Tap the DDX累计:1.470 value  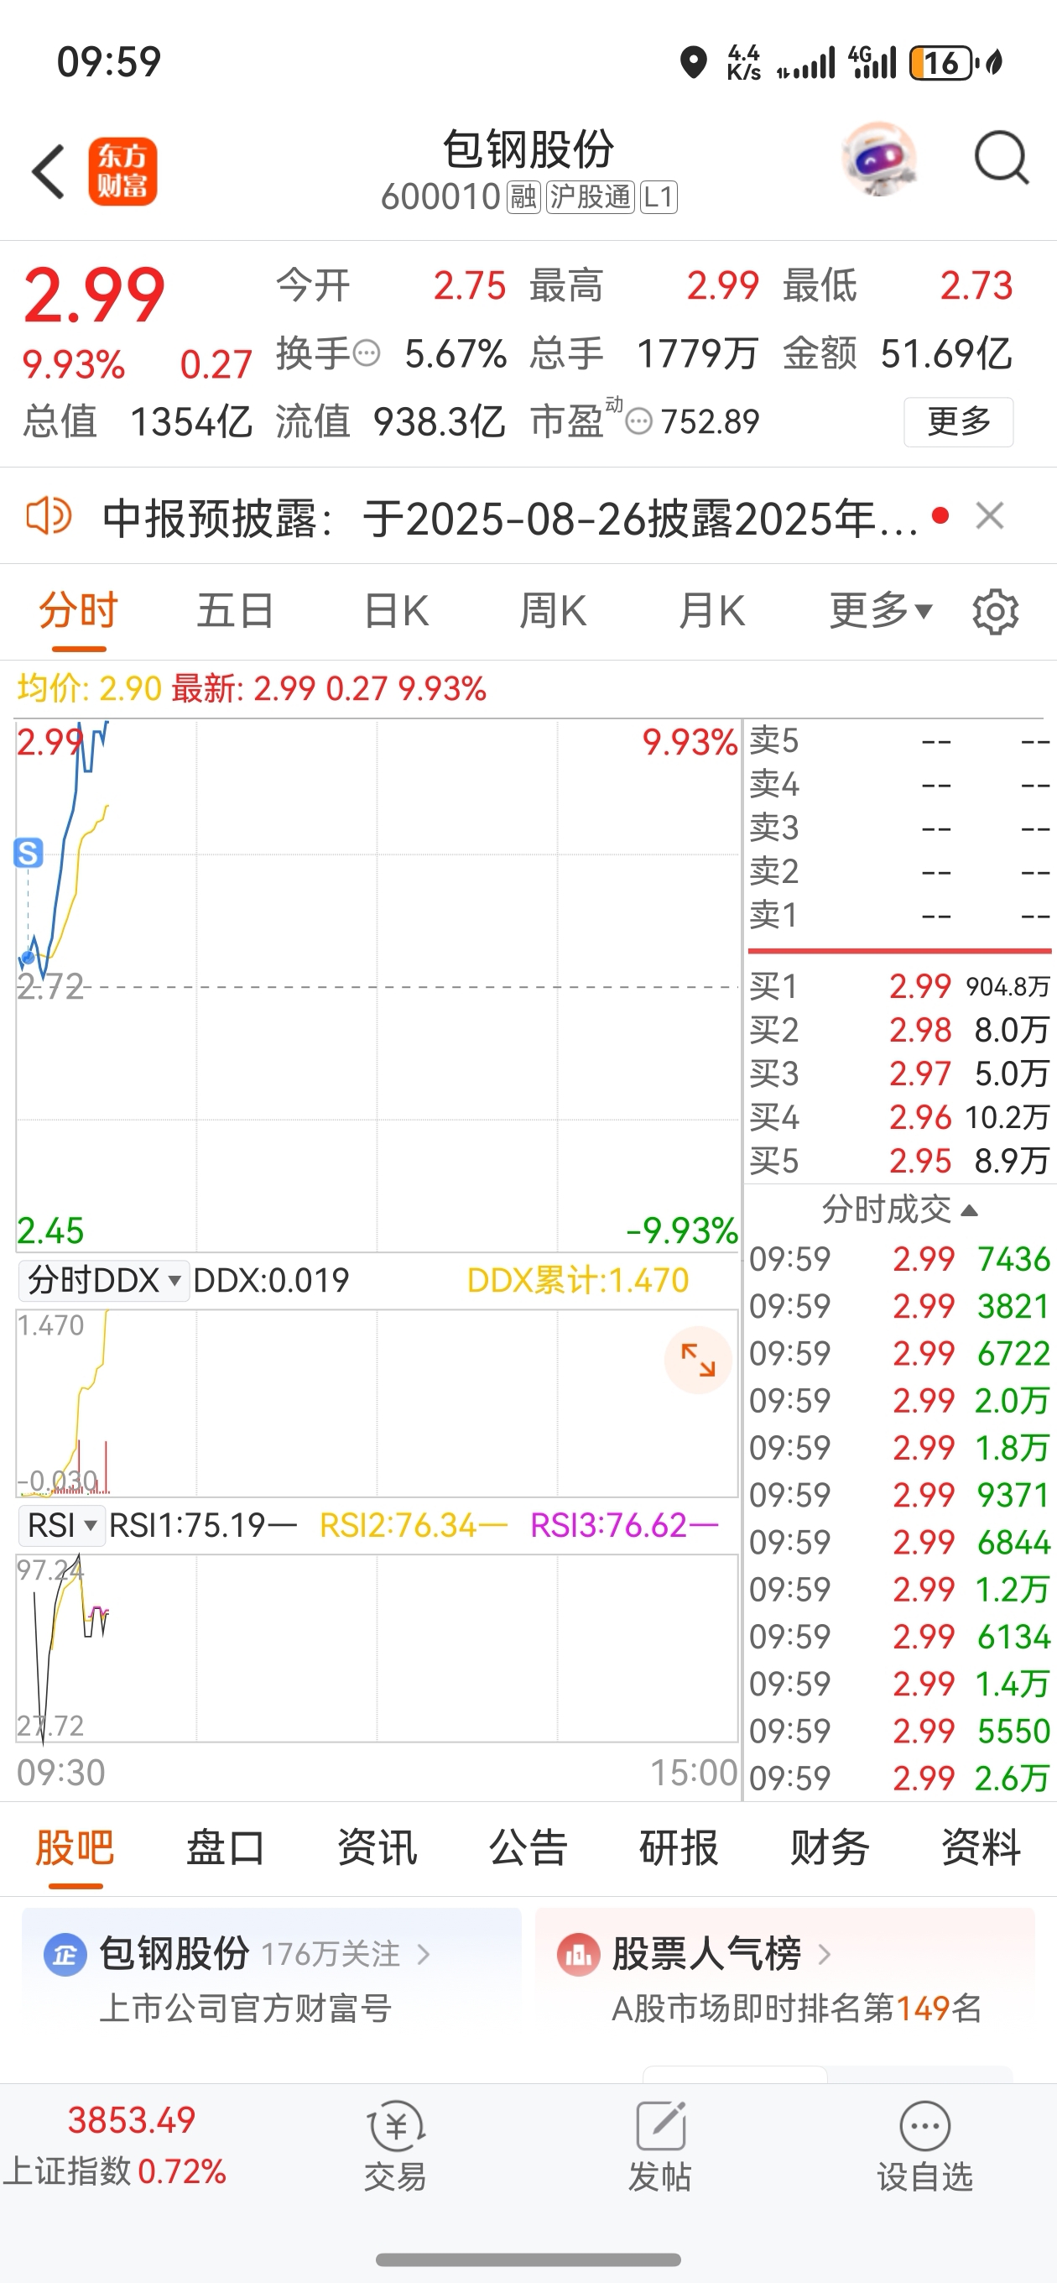click(x=578, y=1280)
